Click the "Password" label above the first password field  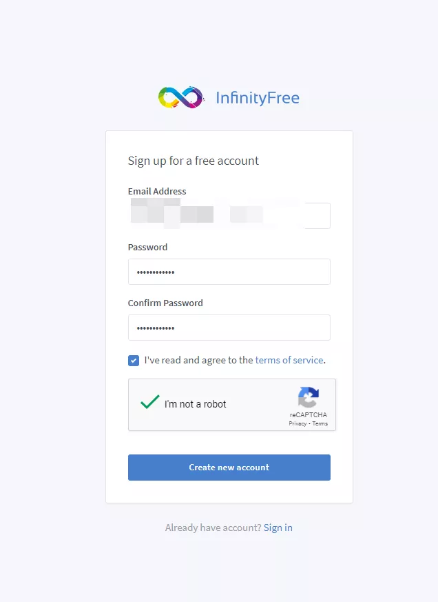click(x=147, y=247)
